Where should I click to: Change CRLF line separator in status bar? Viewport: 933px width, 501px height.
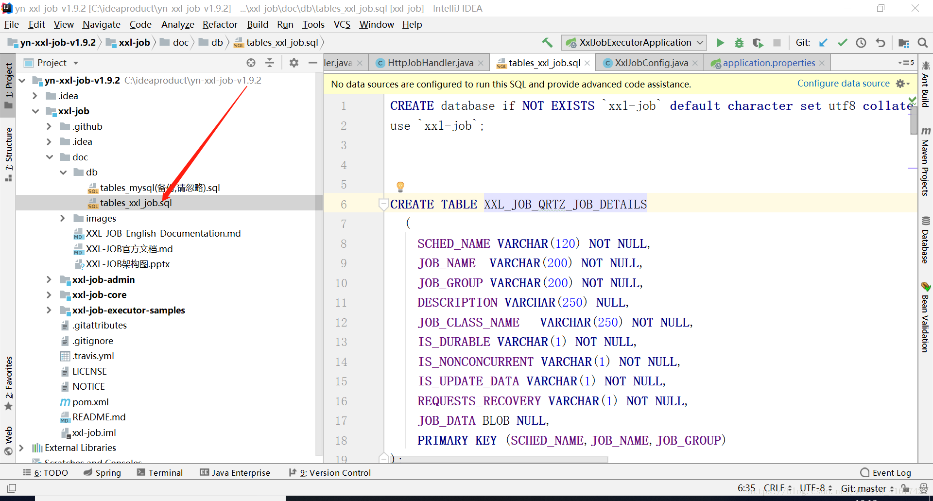(x=777, y=488)
